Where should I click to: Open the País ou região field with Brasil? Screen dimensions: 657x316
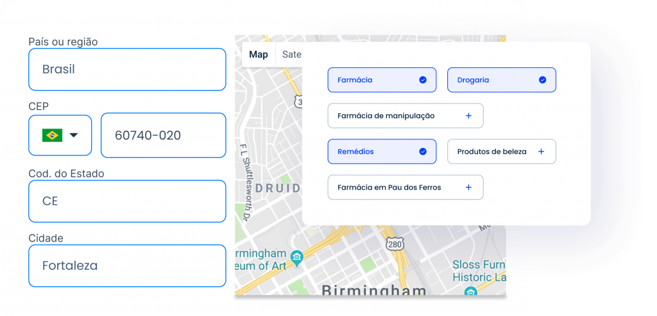click(127, 69)
